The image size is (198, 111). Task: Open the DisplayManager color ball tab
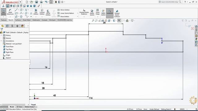point(22,26)
